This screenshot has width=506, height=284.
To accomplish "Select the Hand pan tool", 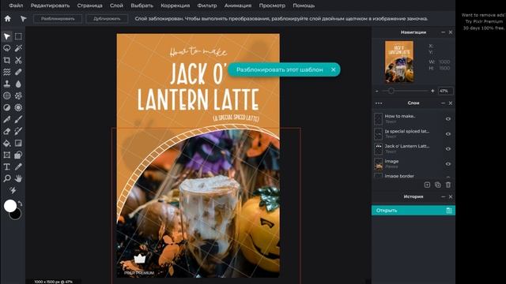I will click(x=18, y=178).
